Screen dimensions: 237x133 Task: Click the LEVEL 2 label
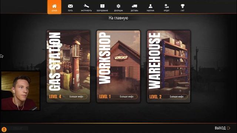pyautogui.click(x=156, y=97)
